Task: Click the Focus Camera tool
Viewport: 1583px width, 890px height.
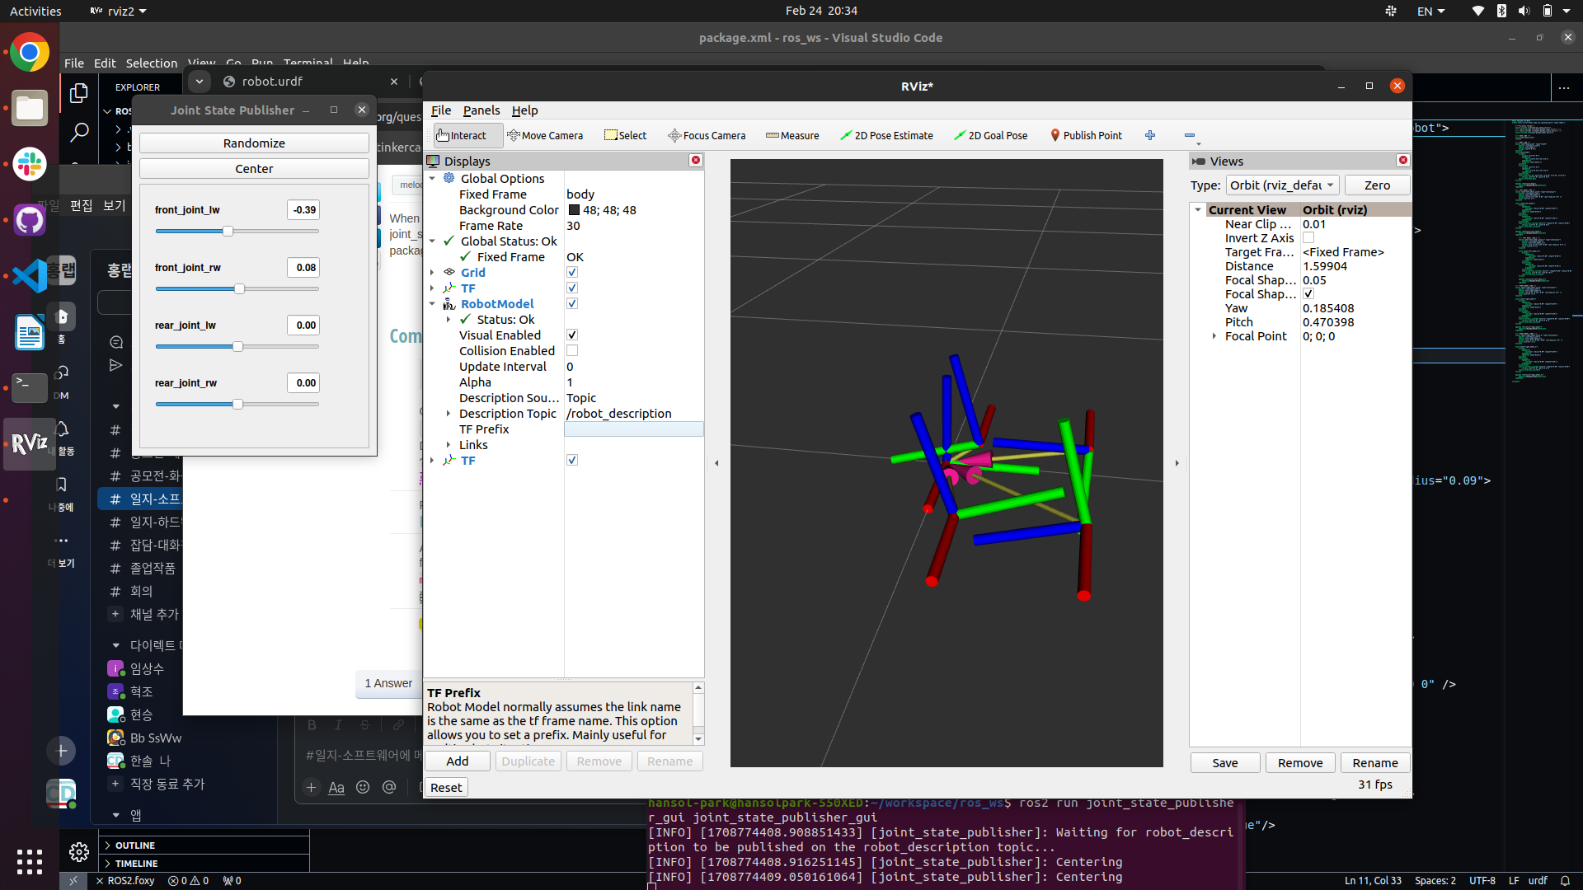Action: [707, 135]
